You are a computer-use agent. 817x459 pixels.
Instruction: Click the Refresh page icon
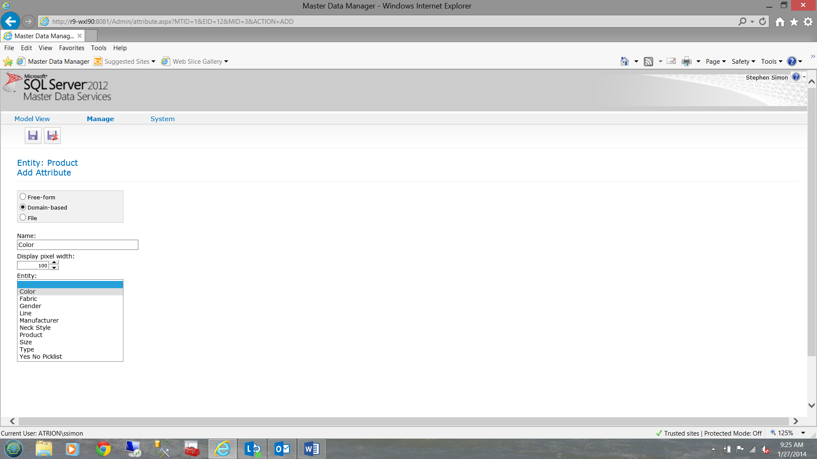763,21
